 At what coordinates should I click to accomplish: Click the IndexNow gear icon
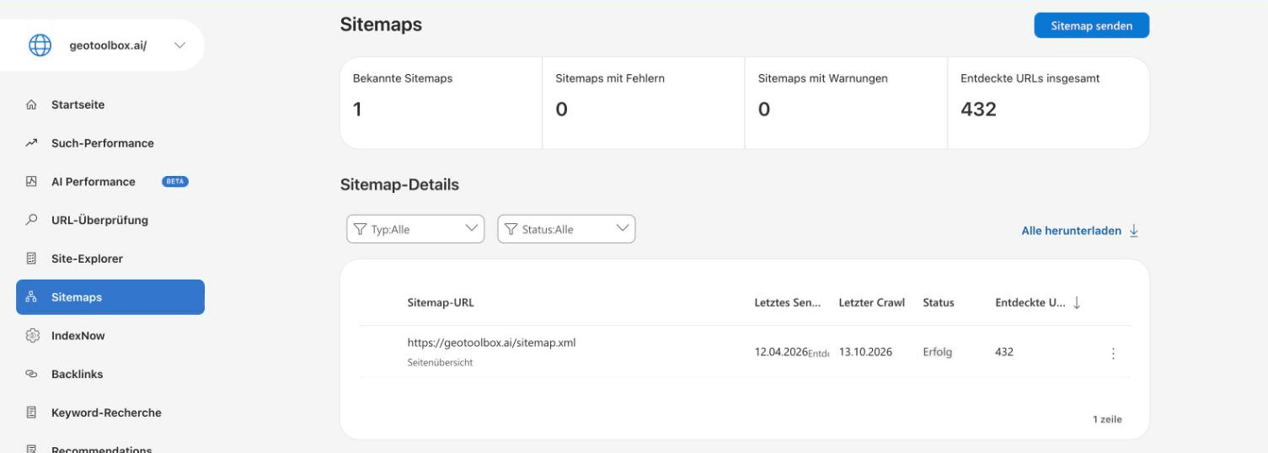(x=32, y=336)
